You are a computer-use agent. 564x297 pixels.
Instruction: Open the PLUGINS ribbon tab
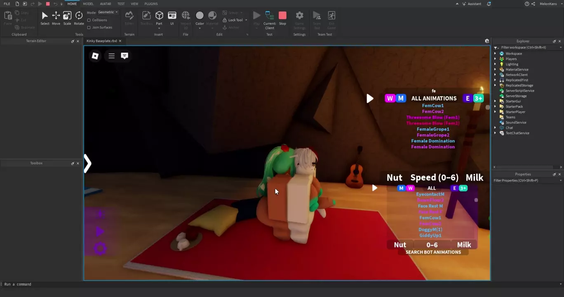[151, 4]
